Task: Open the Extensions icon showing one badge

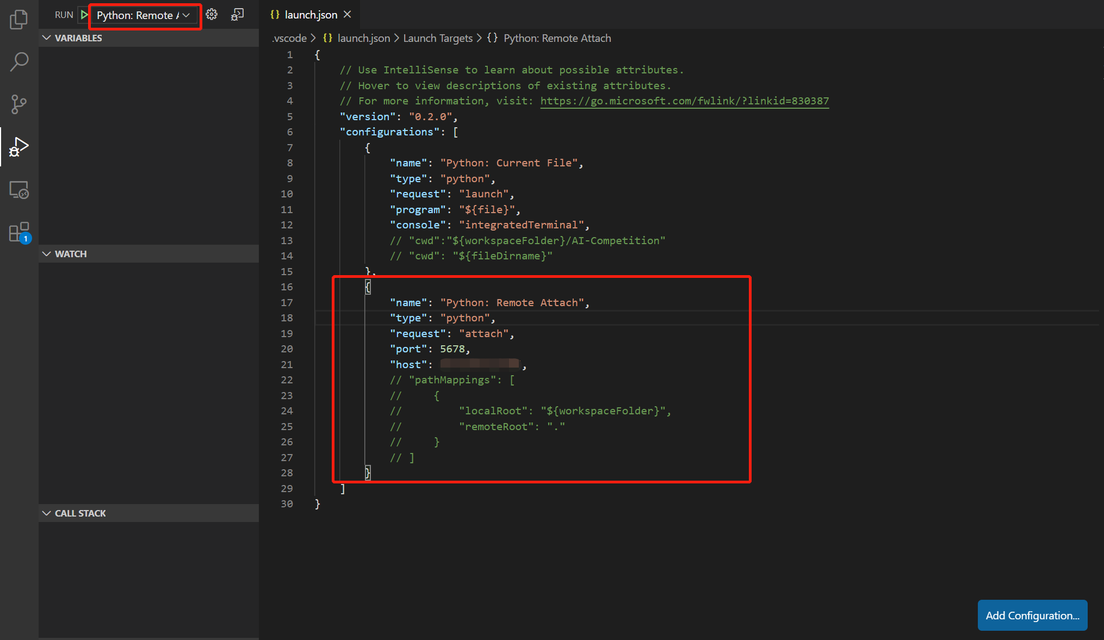Action: 18,232
